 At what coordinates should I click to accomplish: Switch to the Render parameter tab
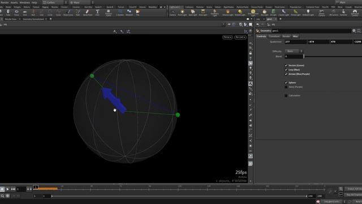[x=286, y=36]
